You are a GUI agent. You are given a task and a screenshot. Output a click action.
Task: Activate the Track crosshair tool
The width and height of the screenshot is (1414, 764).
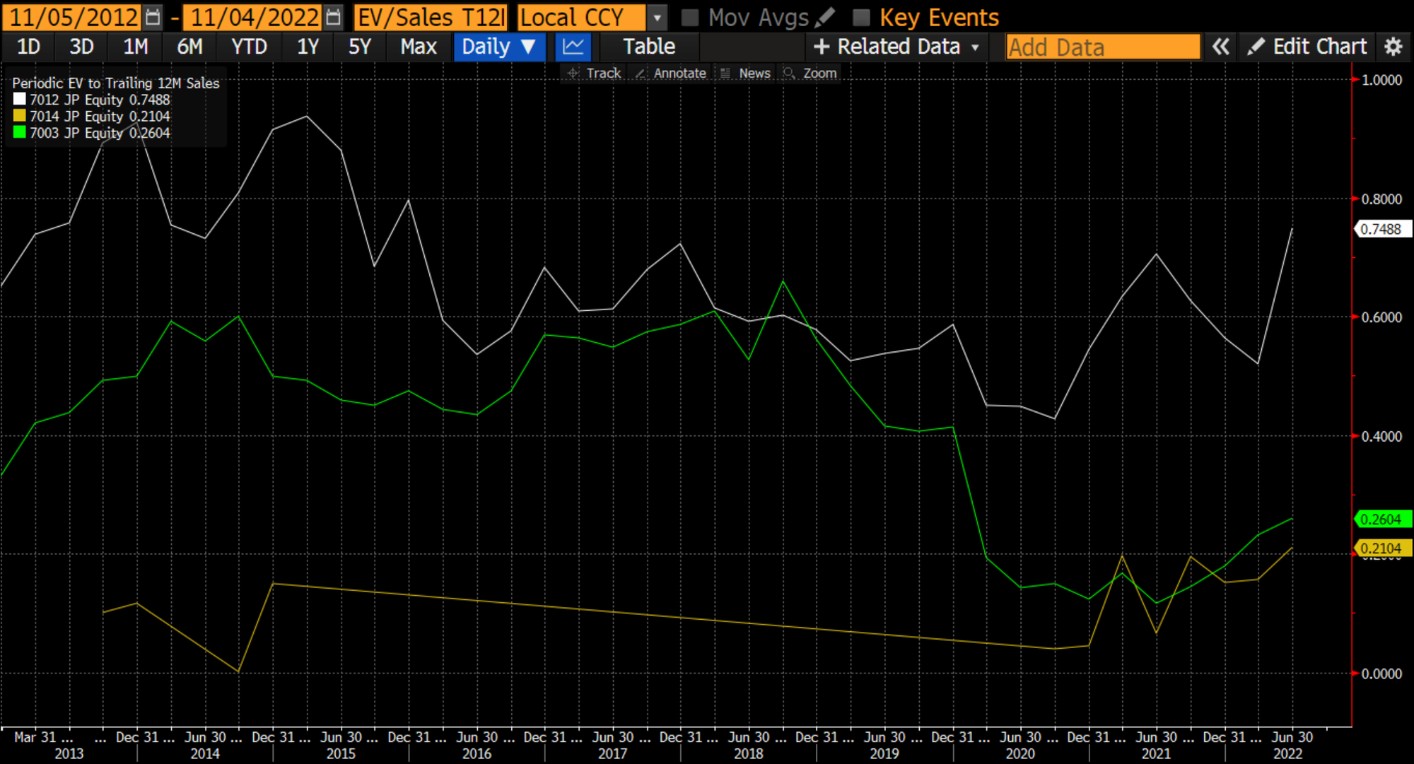pos(594,73)
